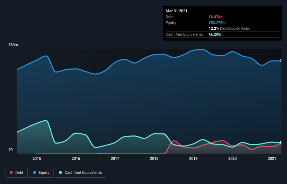Click the 2018 x-axis label
Viewport: 287px width, 184px height.
pos(154,158)
